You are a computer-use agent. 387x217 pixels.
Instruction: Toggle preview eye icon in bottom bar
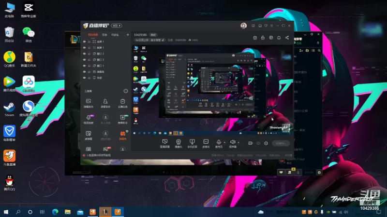(258, 143)
